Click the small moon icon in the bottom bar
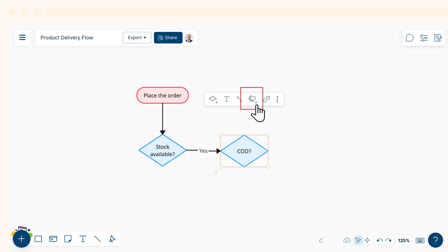Image resolution: width=448 pixels, height=252 pixels. point(321,240)
